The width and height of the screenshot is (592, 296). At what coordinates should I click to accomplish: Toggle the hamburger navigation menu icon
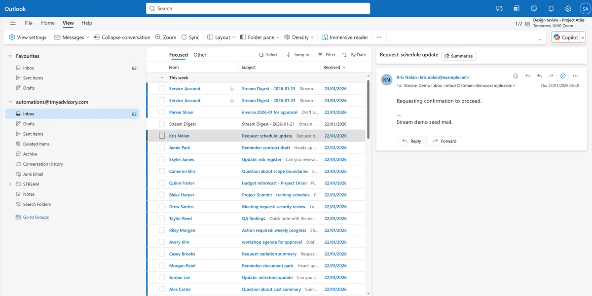(12, 23)
